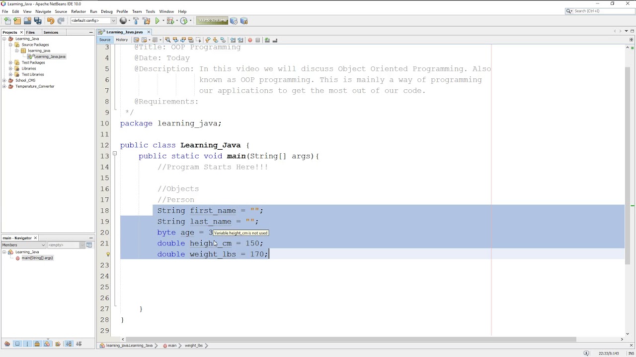Click the Find Selection magnifier icon in editor toolbar

(167, 40)
